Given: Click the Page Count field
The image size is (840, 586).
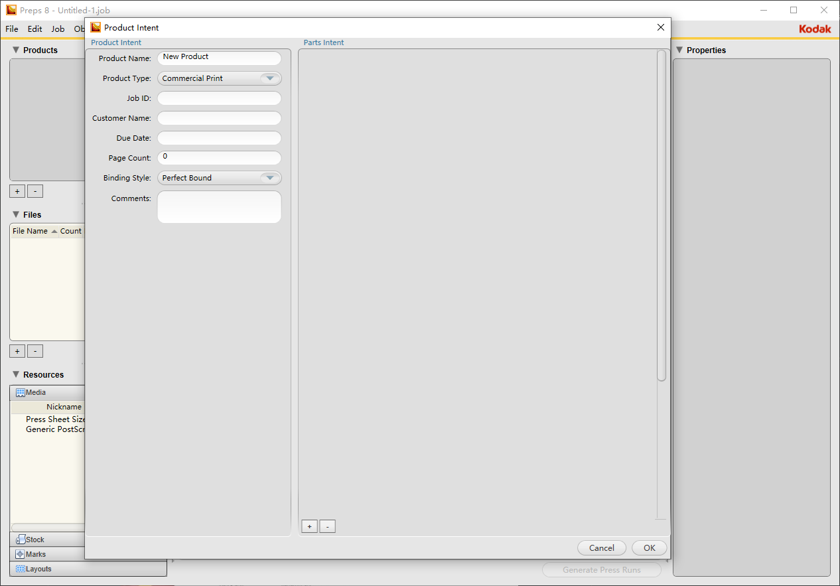Looking at the screenshot, I should (219, 158).
